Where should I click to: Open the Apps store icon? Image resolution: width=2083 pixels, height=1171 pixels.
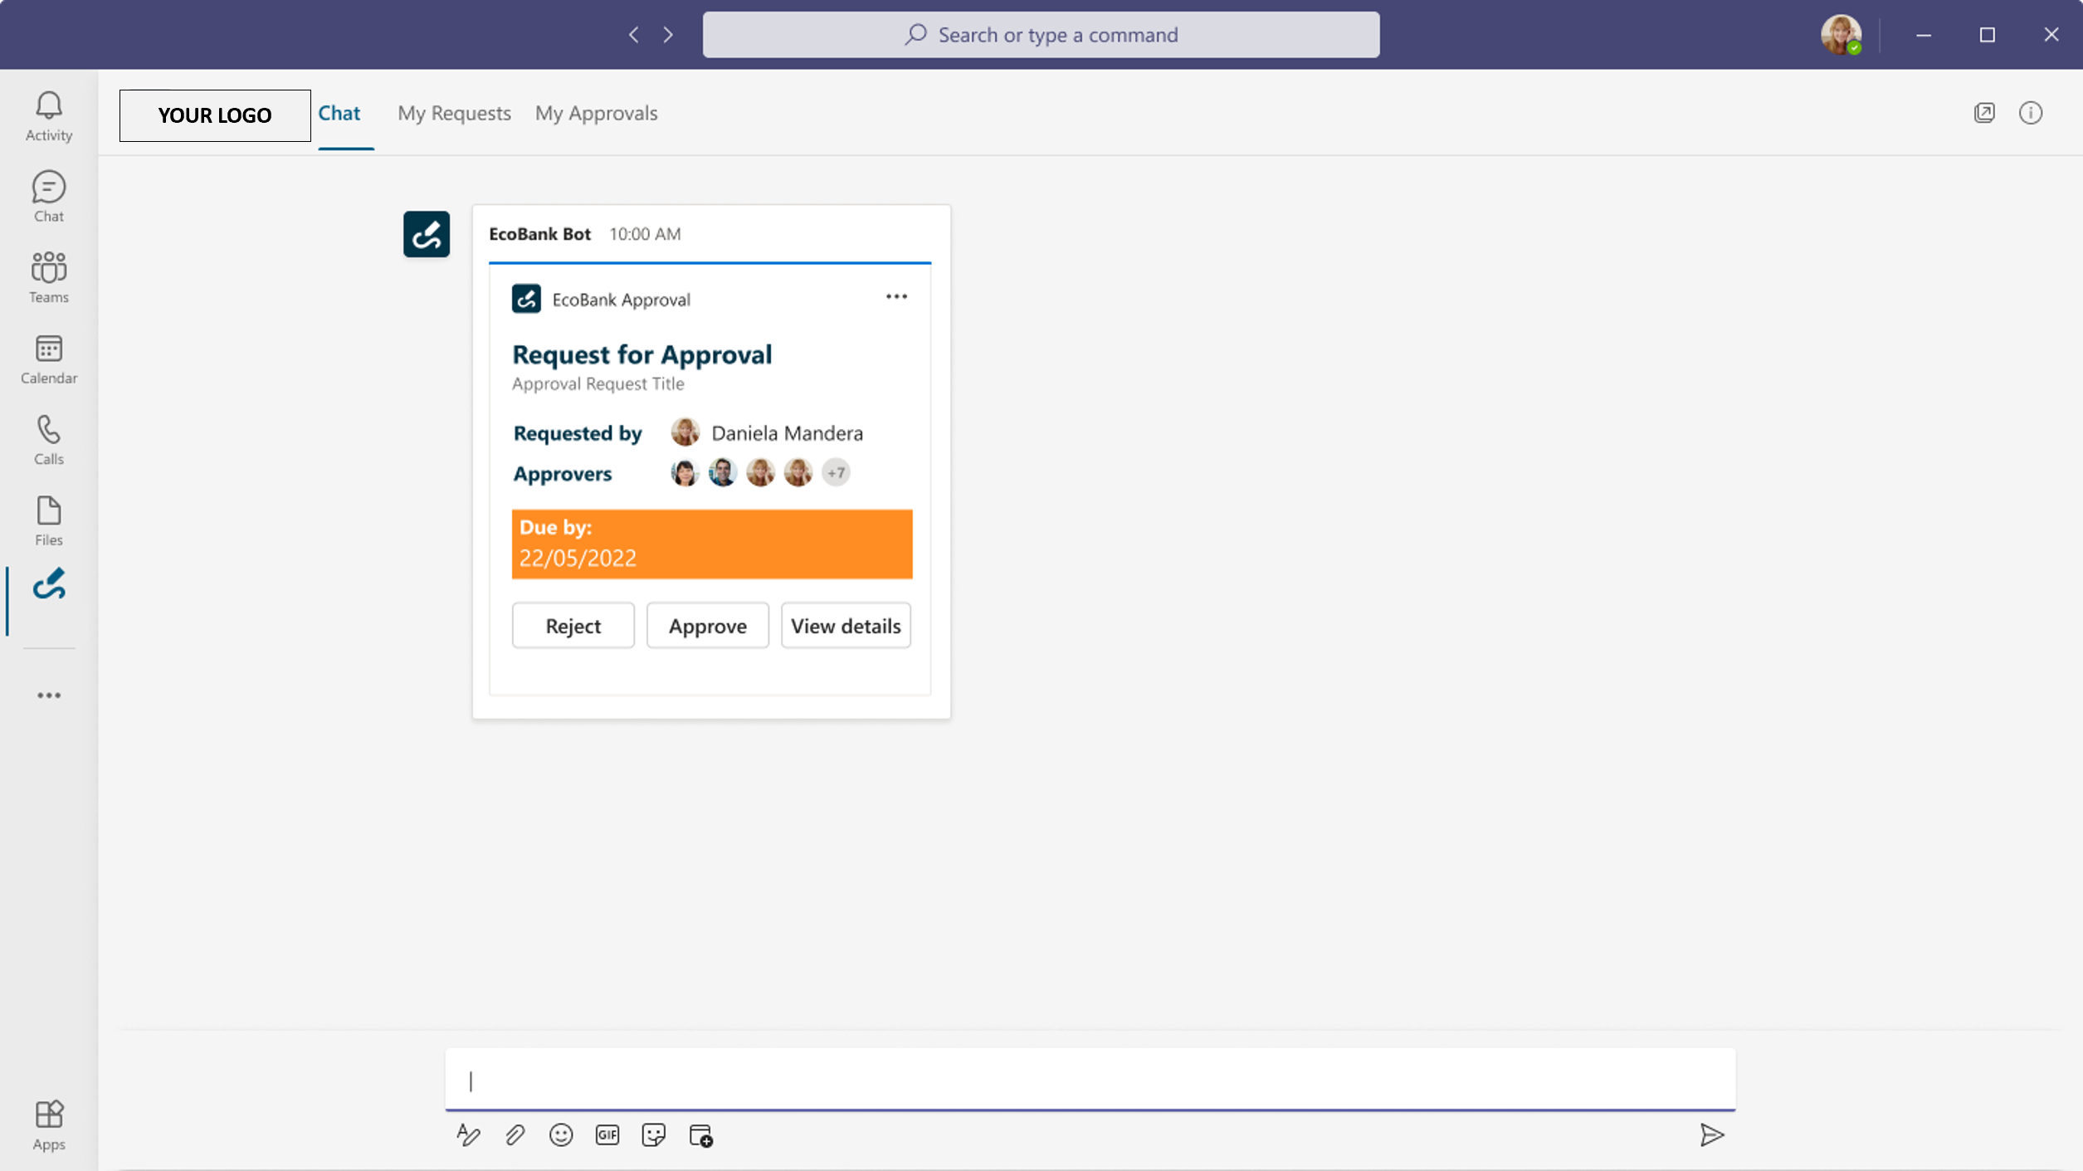tap(48, 1125)
